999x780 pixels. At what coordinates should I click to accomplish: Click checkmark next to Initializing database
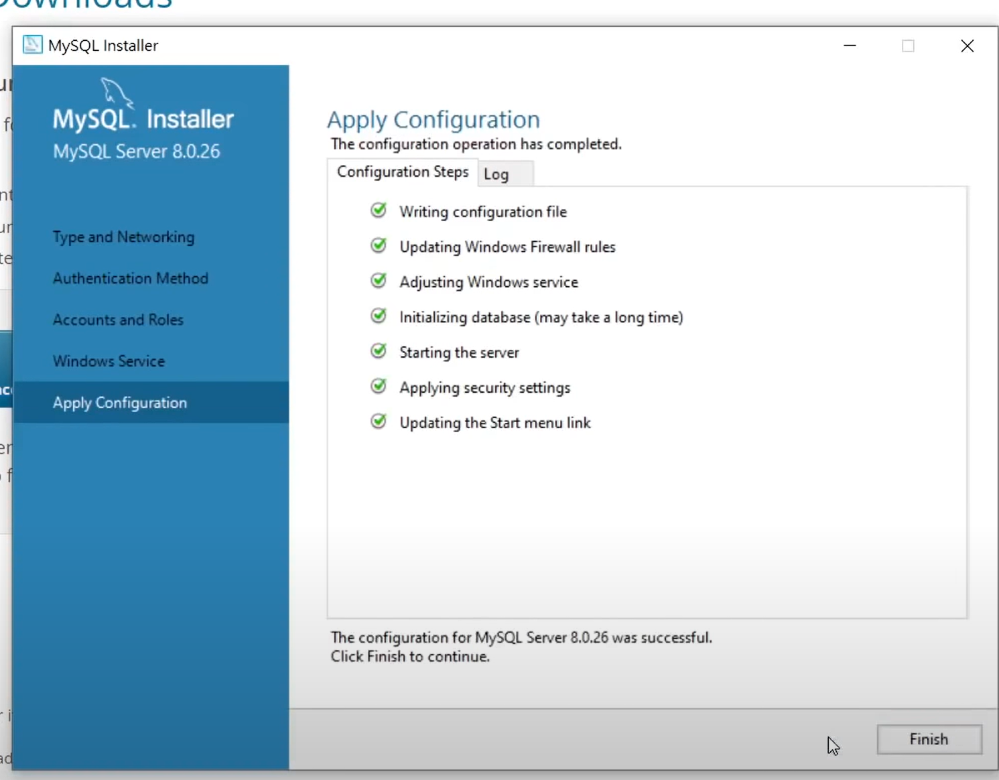[379, 316]
